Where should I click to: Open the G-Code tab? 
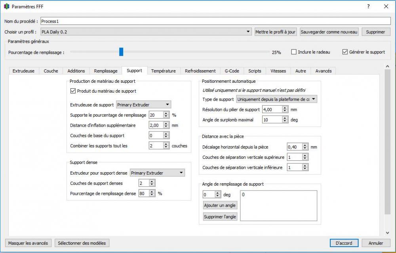click(232, 71)
